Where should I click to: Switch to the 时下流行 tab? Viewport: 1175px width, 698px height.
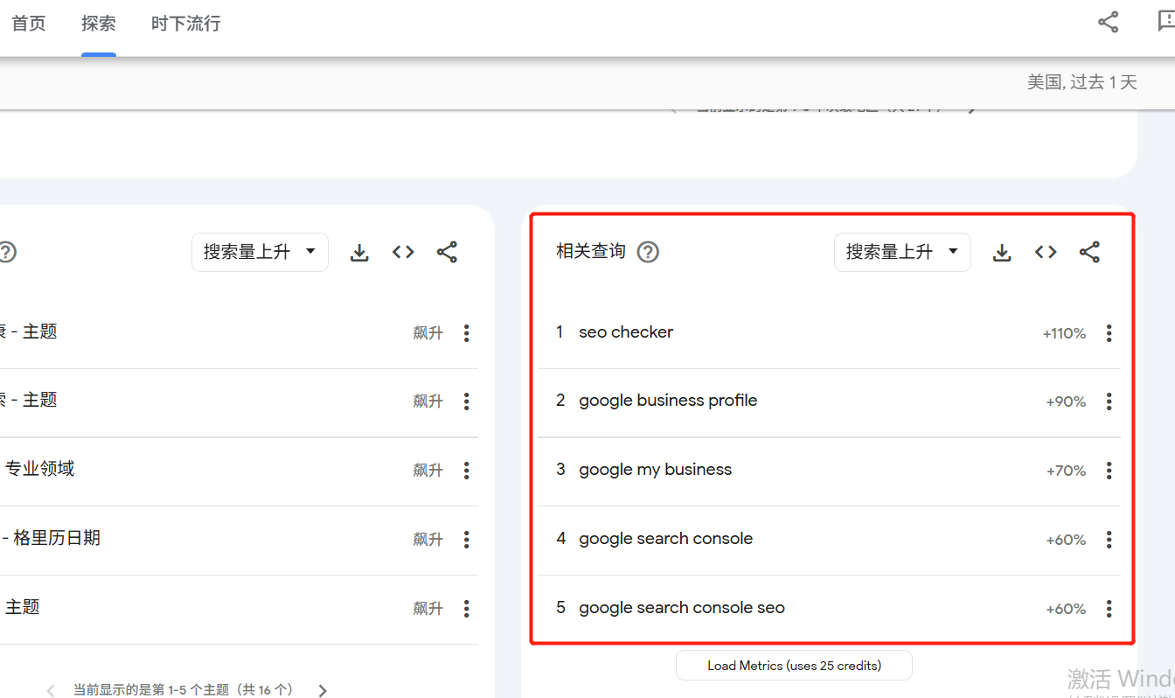[185, 24]
